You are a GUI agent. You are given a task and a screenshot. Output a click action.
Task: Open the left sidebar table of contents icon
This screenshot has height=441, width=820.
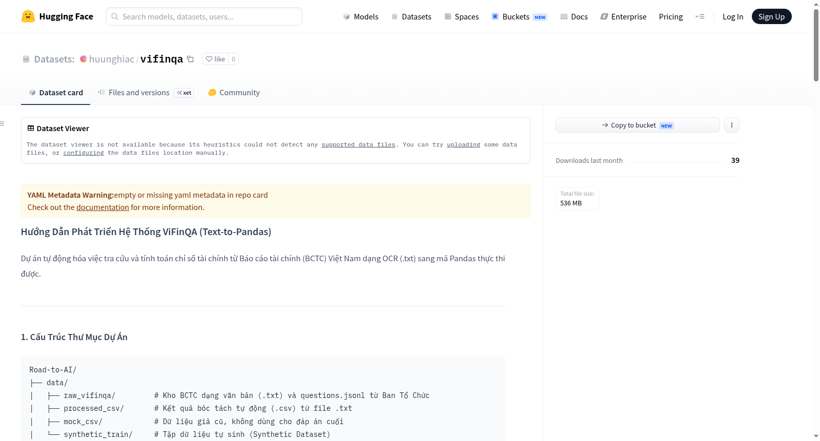(2, 123)
